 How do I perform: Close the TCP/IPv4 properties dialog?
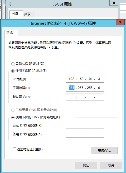click(120, 22)
